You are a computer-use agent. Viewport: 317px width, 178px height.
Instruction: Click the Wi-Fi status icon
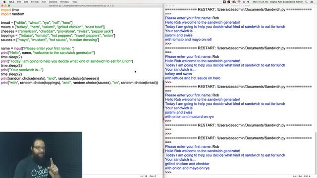pos(239,2)
